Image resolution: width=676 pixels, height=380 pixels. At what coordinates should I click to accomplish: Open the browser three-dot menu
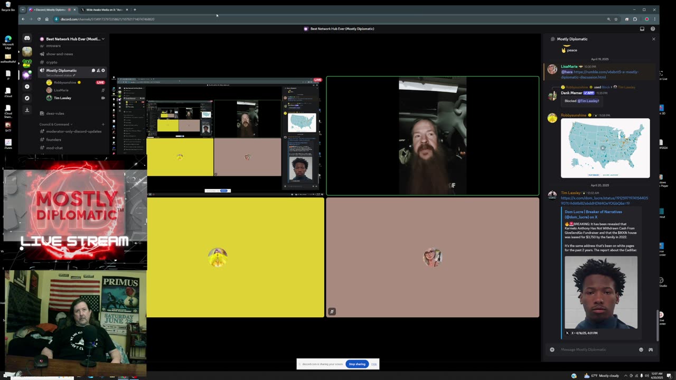pyautogui.click(x=655, y=19)
